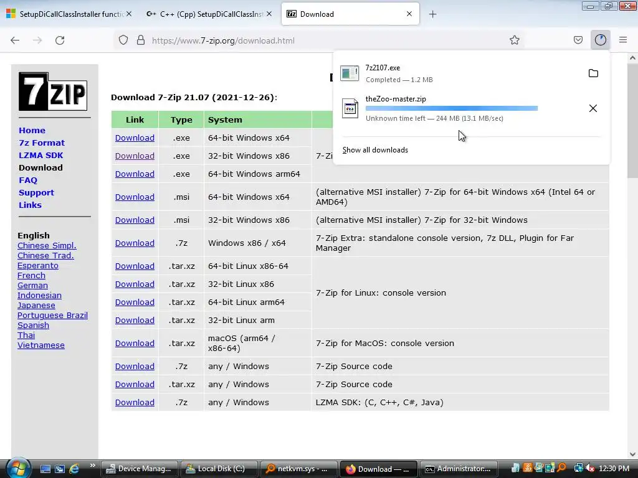
Task: Click the network tray icon
Action: (578, 469)
